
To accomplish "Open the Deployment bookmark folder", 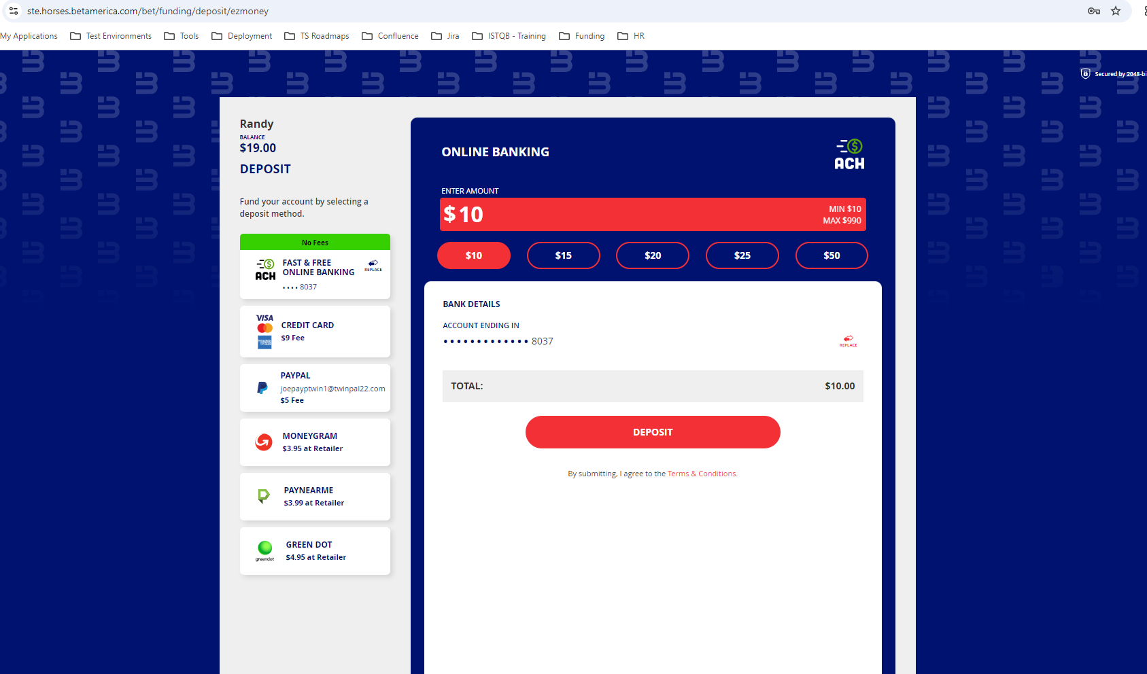I will 242,36.
